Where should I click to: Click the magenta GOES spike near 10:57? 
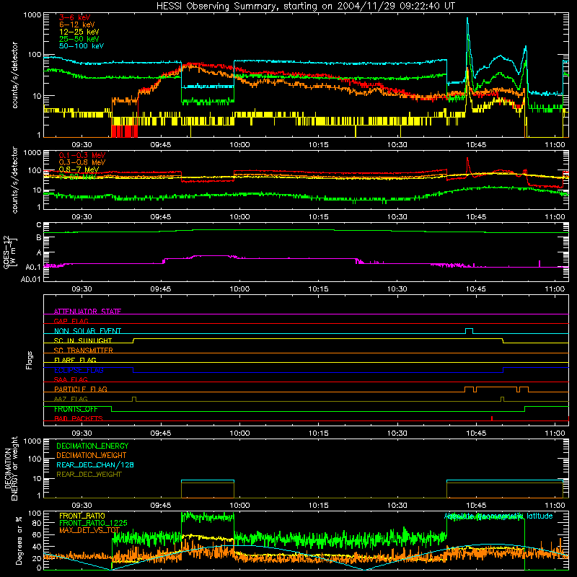pos(539,263)
